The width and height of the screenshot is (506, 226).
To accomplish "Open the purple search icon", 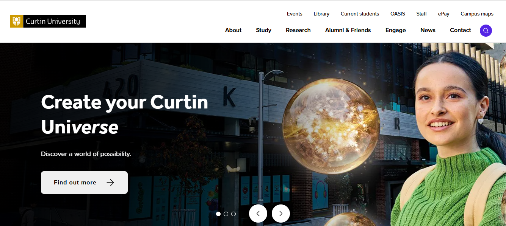I will (x=486, y=31).
